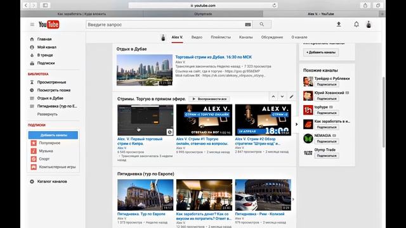Click Safari's share icon
406x228 pixels.
[365, 5]
